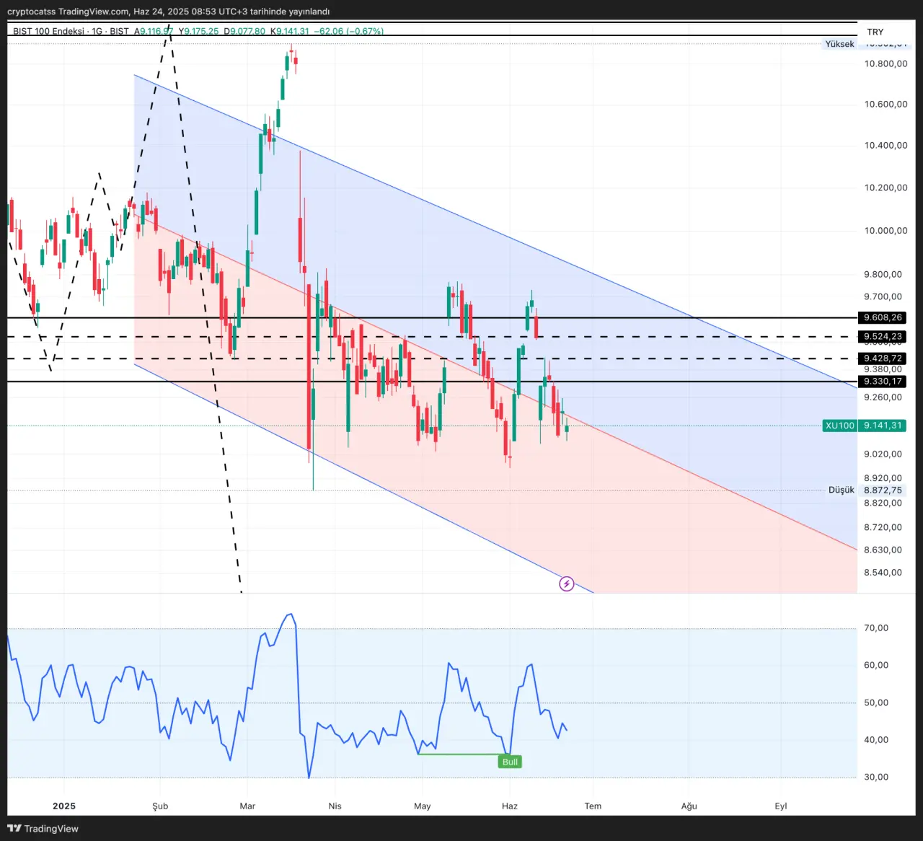Image resolution: width=923 pixels, height=841 pixels.
Task: Click the Nis month on time axis
Action: pos(335,806)
